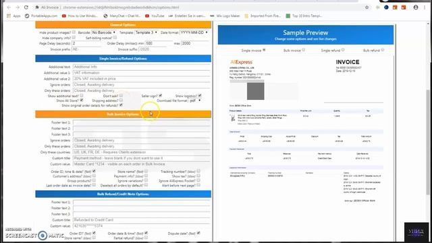Uncheck the 'Show Ali Store?' checkbox

[x=82, y=101]
